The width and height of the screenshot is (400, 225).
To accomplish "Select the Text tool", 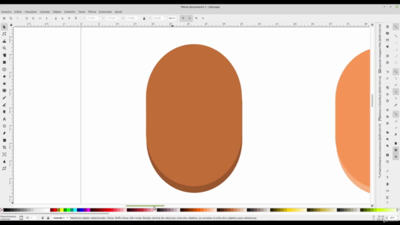I will point(4,119).
